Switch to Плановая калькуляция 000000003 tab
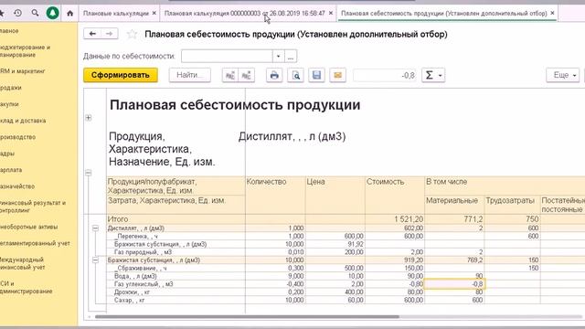Viewport: 585px width, 329px height. [x=244, y=13]
